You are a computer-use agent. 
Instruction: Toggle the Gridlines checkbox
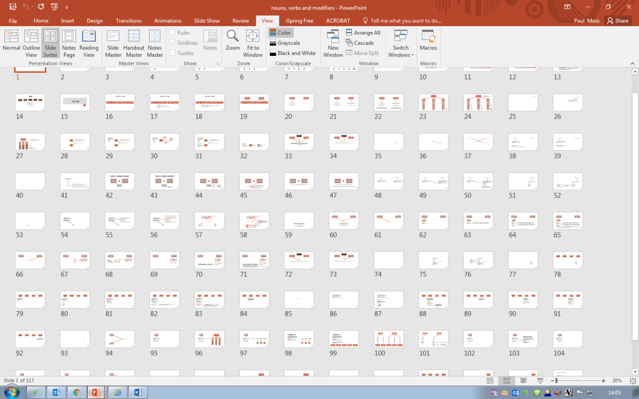(173, 43)
